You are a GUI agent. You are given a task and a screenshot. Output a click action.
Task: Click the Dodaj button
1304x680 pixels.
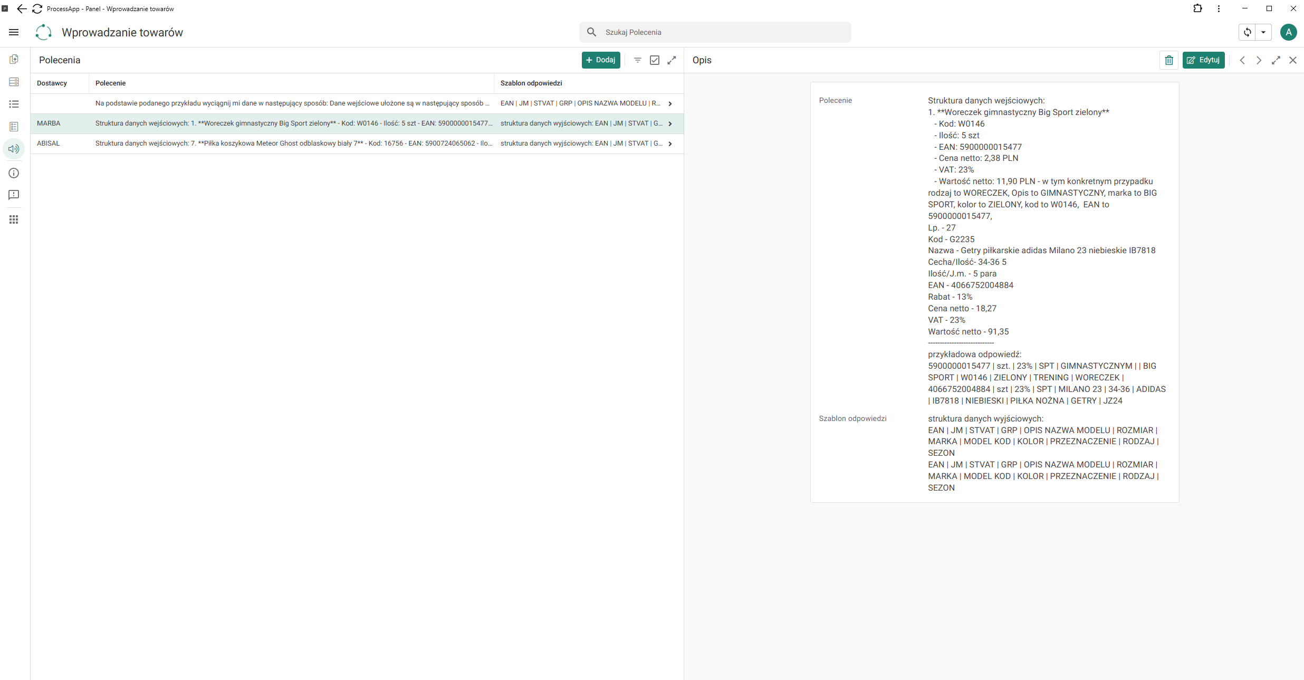point(601,60)
